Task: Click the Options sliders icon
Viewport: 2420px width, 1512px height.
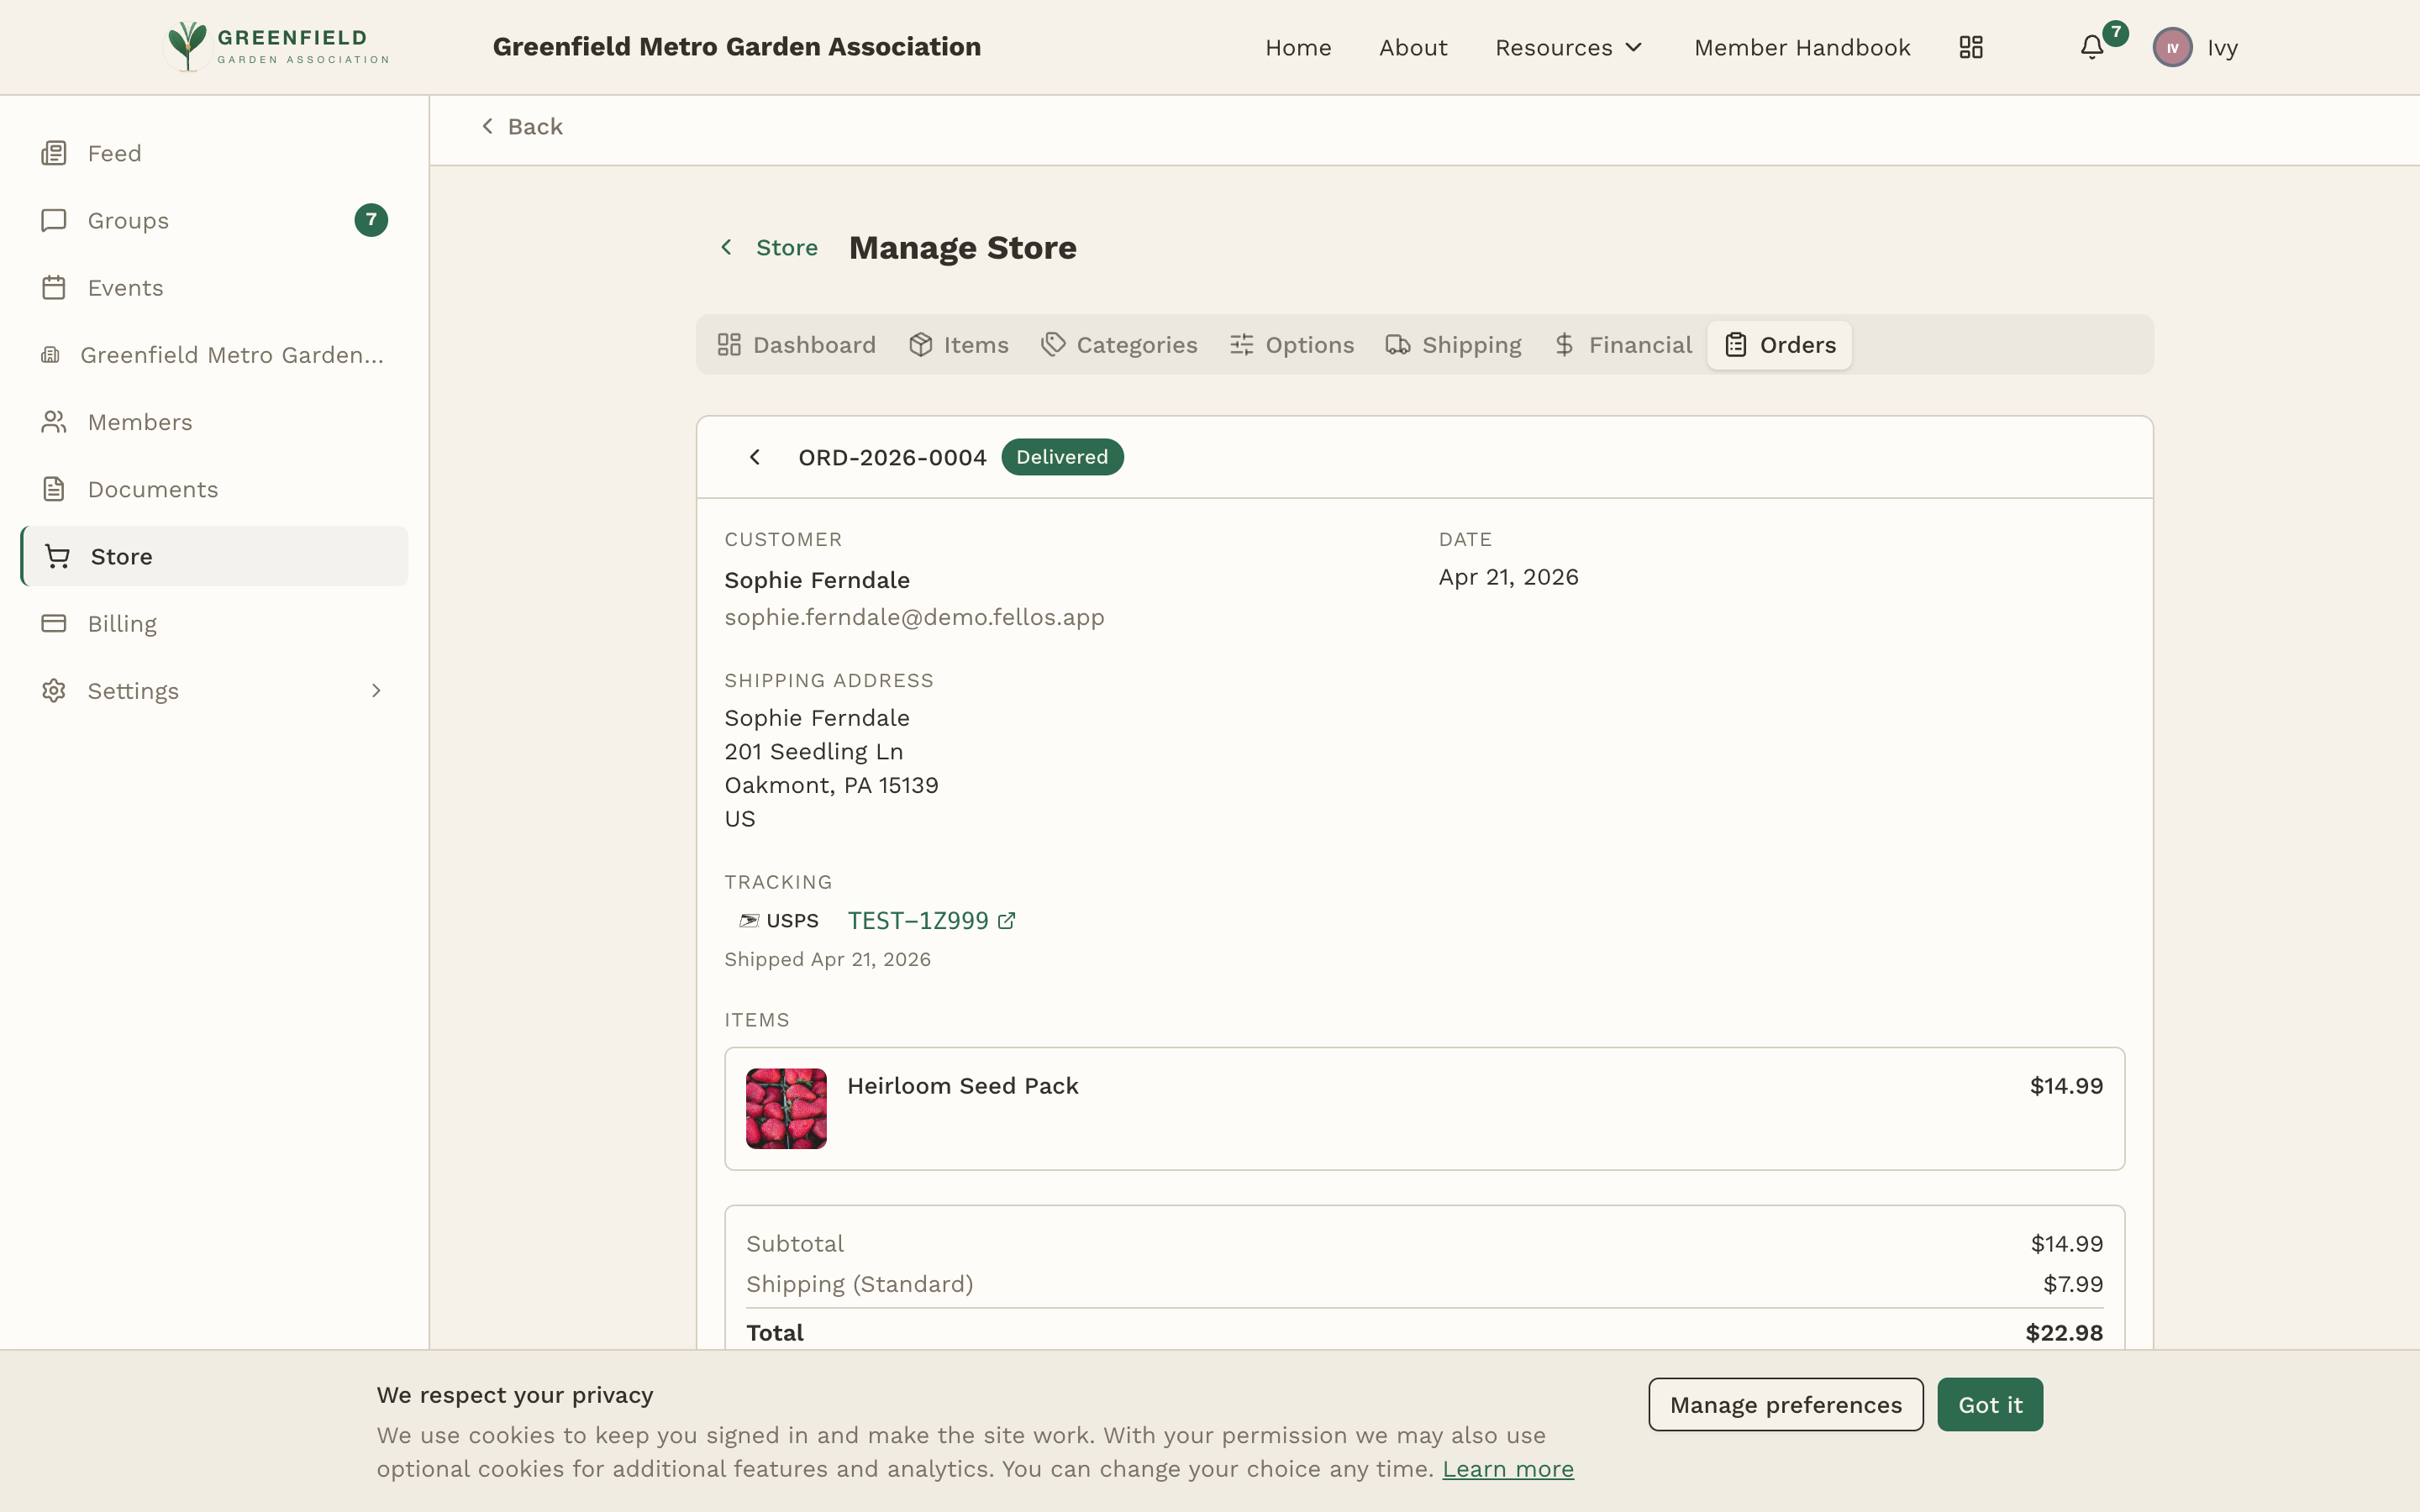Action: coord(1241,345)
